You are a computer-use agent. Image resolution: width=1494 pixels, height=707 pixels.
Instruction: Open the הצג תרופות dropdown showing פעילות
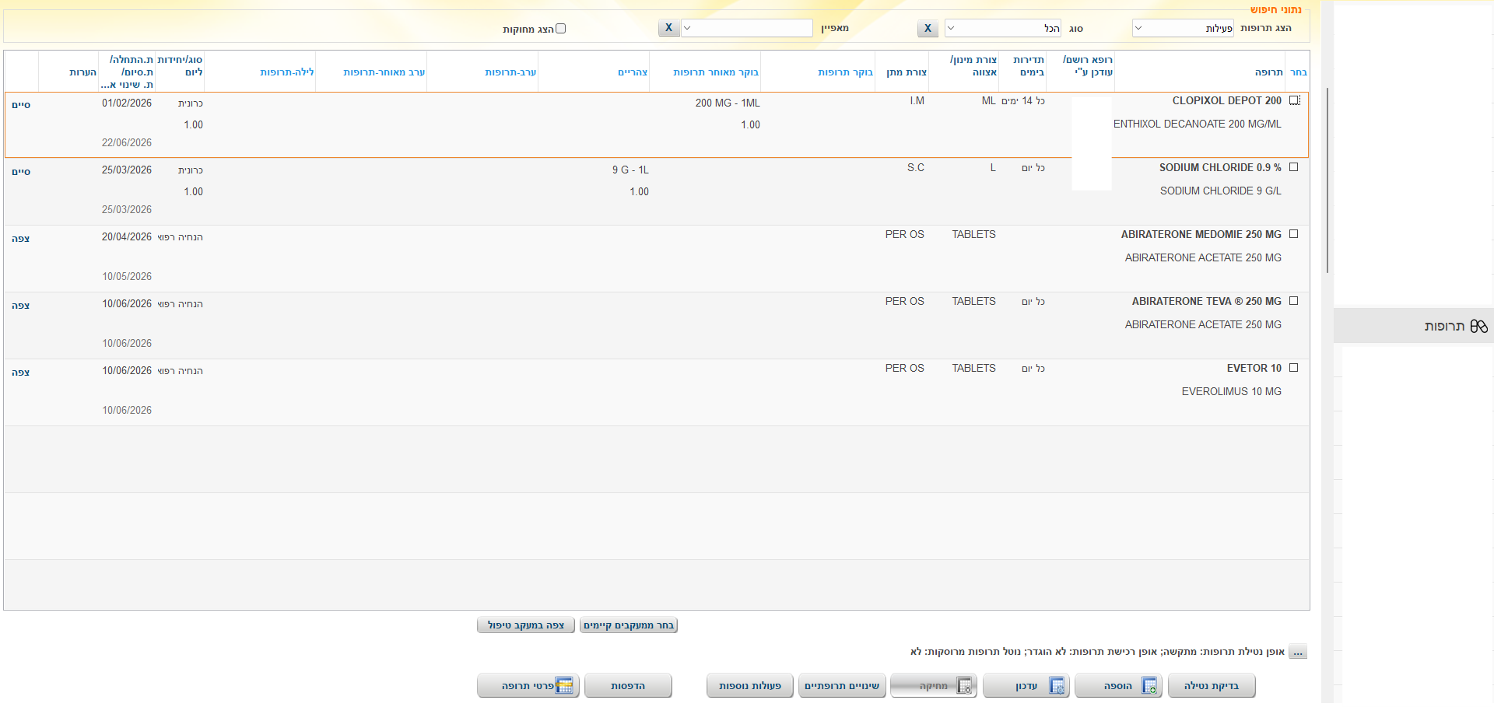(x=1183, y=28)
